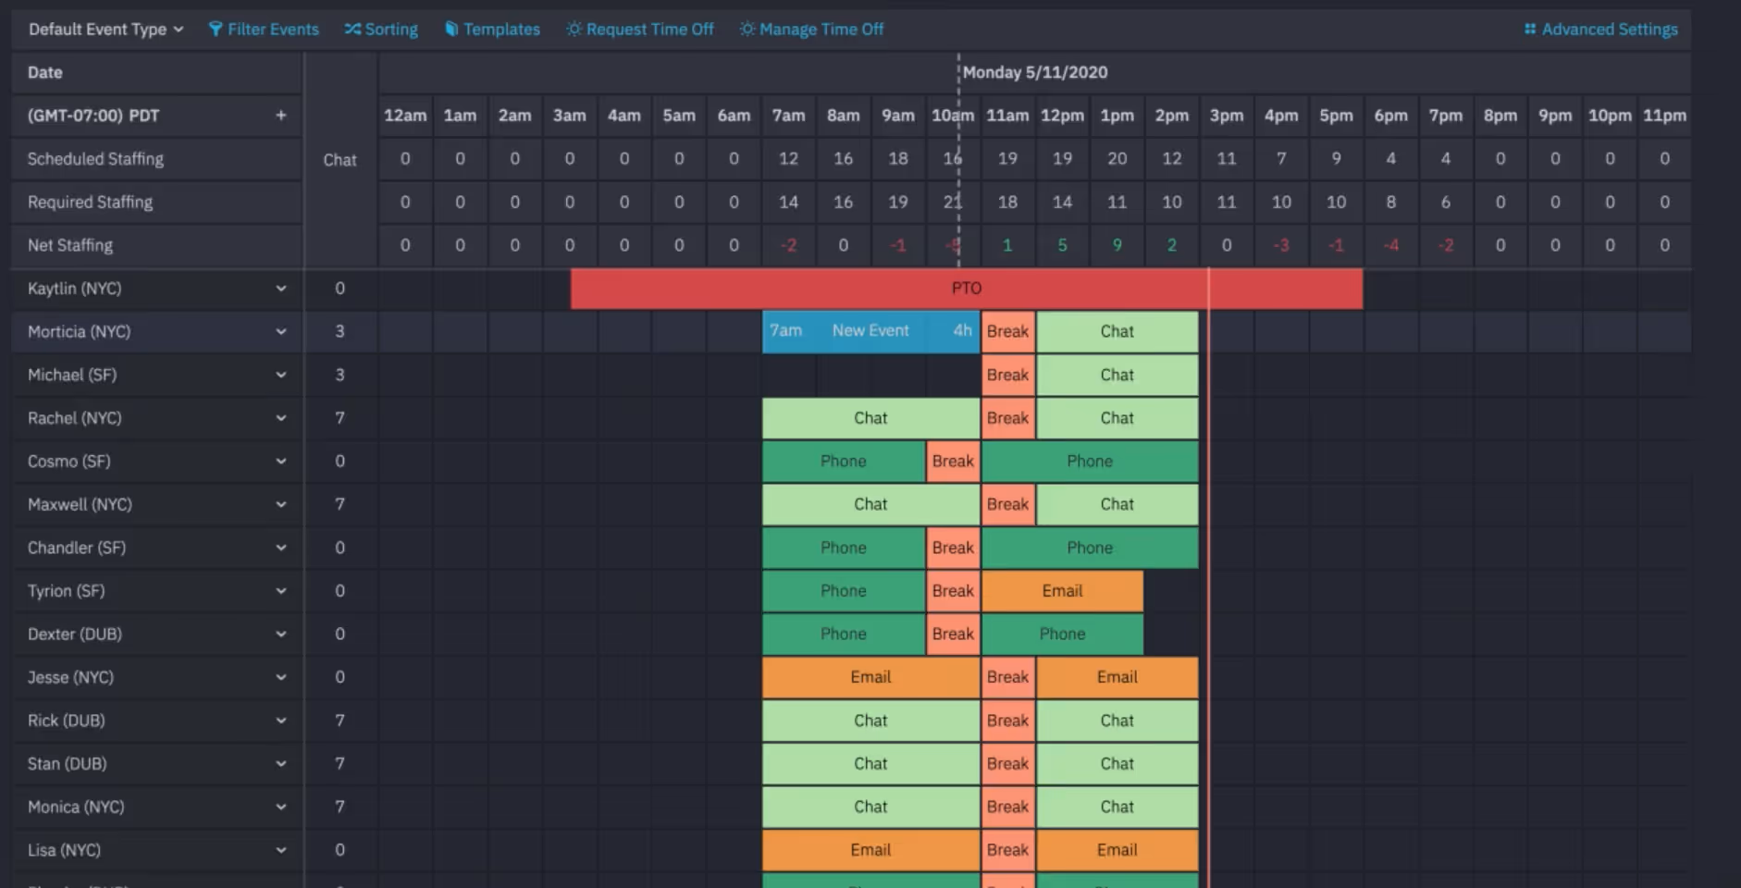Select Kaytlin's red PTO block
The image size is (1741, 888).
pos(966,289)
